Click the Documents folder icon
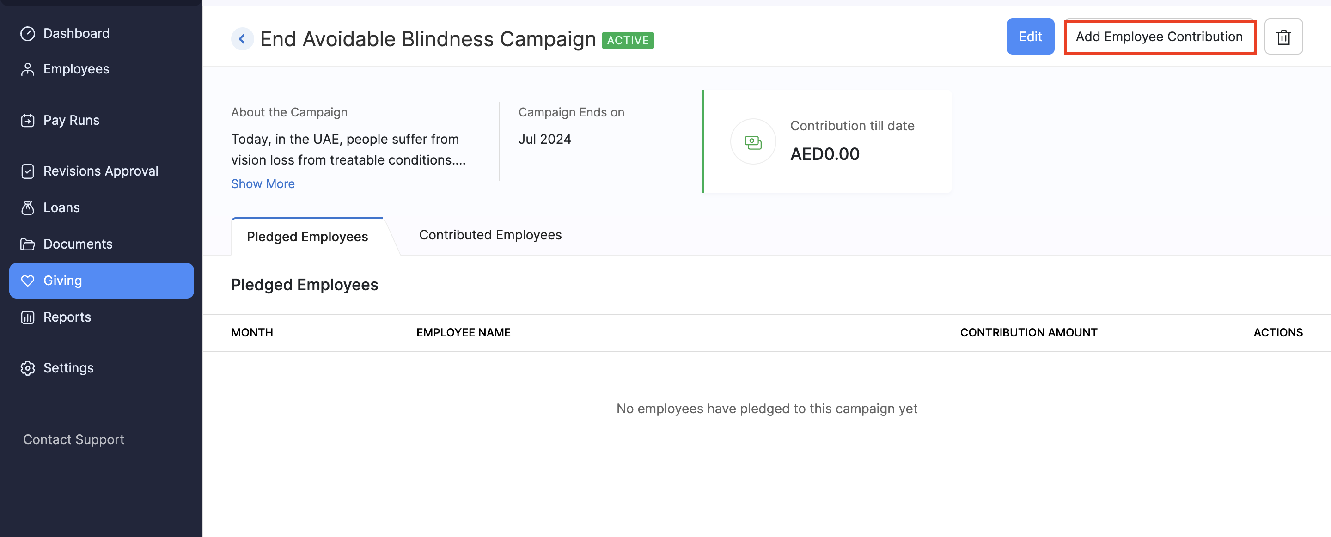 point(27,244)
